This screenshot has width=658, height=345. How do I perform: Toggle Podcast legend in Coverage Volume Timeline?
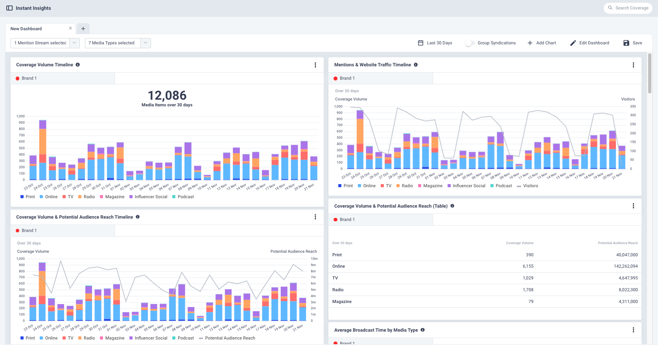click(183, 197)
